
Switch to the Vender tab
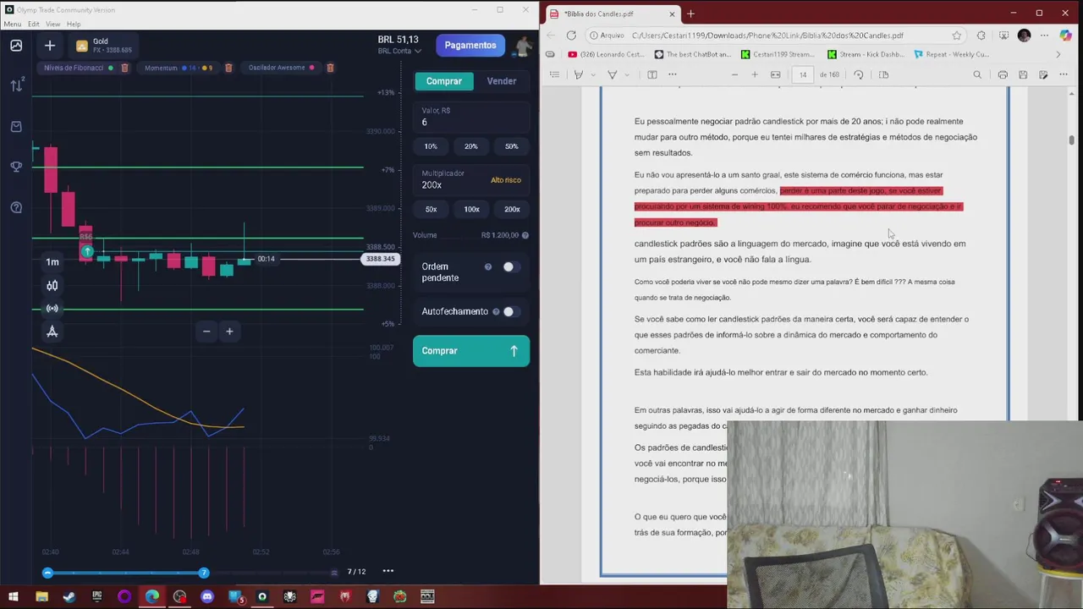click(x=502, y=81)
